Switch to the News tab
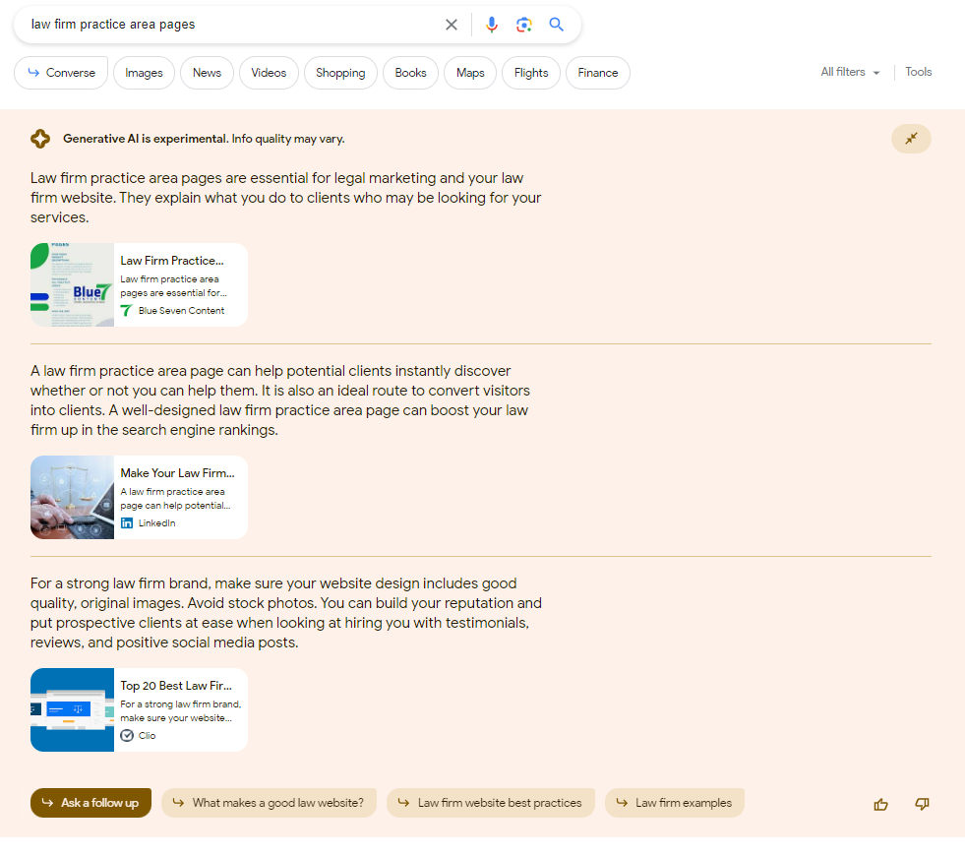This screenshot has width=965, height=856. 207,73
